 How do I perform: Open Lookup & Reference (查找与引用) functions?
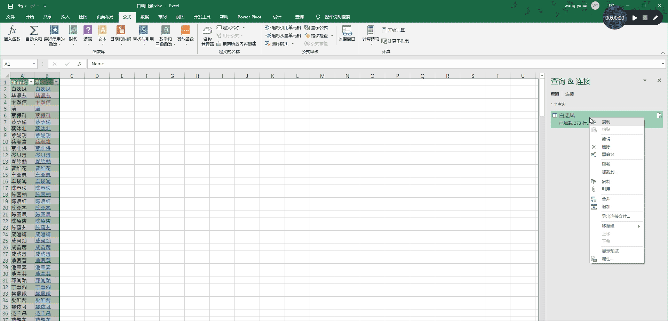(x=143, y=35)
